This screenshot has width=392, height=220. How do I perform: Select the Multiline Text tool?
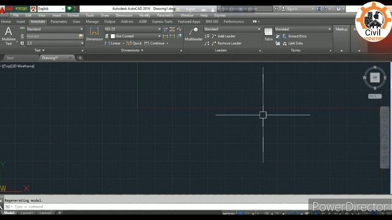[x=9, y=35]
